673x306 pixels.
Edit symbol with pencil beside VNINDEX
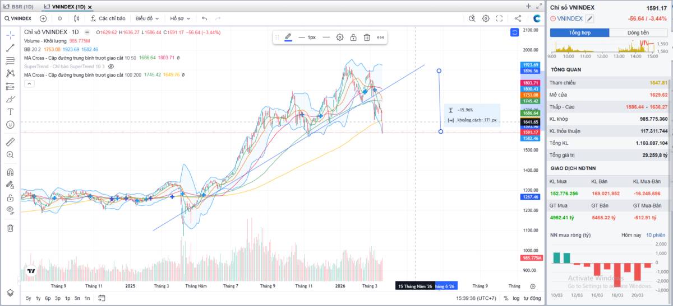coord(590,18)
